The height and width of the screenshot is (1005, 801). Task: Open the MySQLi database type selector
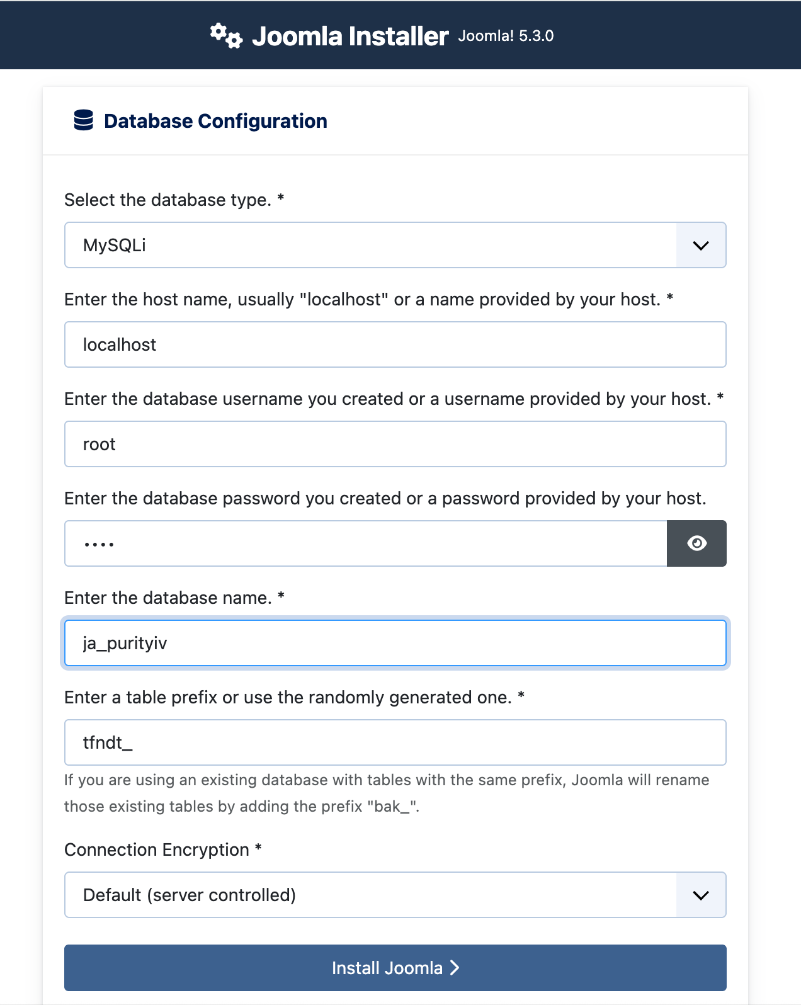(370, 246)
